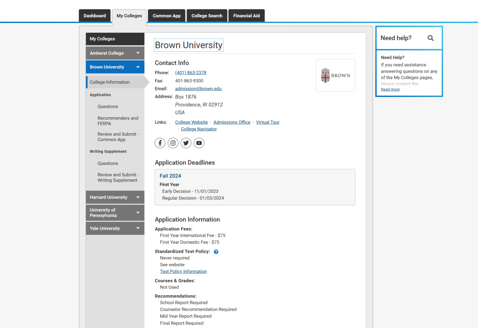This screenshot has height=328, width=478.
Task: Click the Fall 2024 deadline heading
Action: 170,176
